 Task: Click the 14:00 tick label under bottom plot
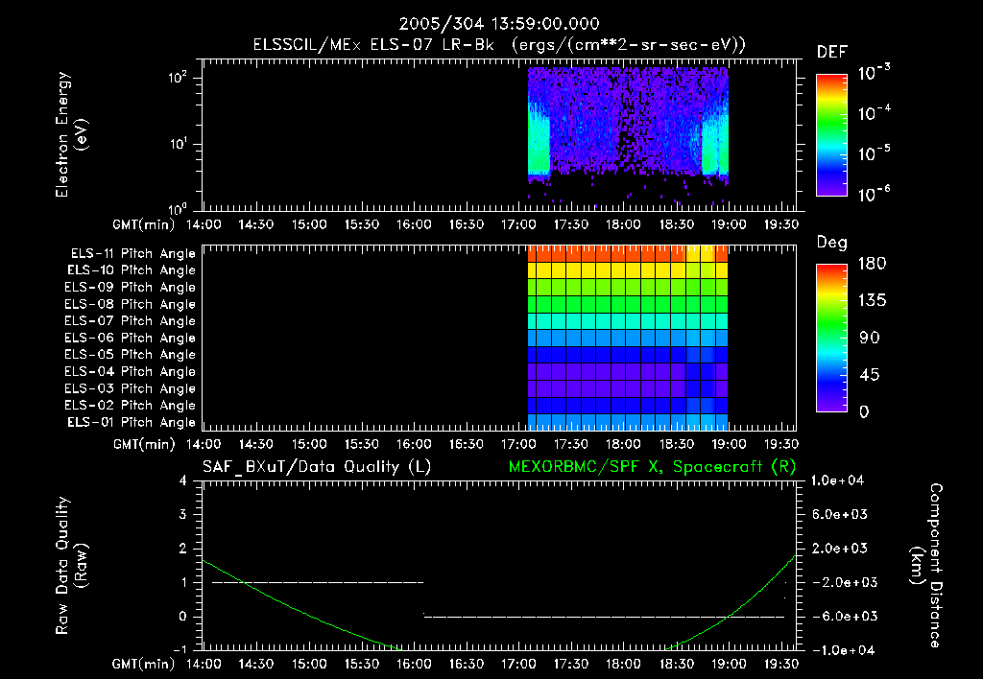point(204,664)
